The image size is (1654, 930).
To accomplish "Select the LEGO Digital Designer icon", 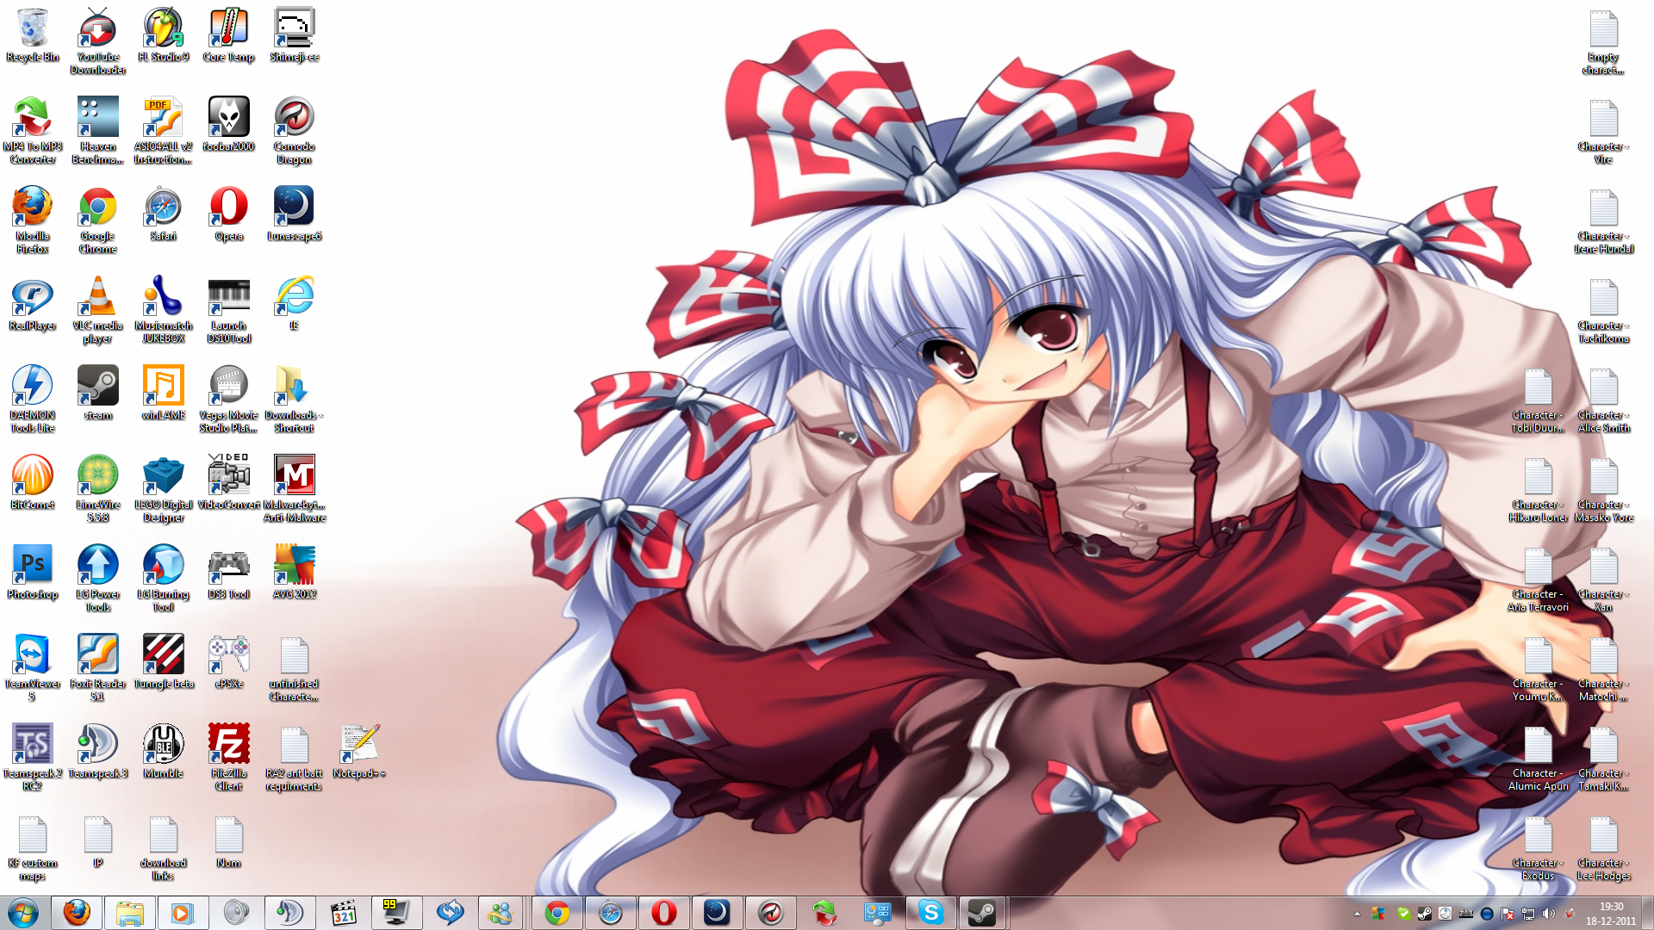I will click(x=164, y=489).
